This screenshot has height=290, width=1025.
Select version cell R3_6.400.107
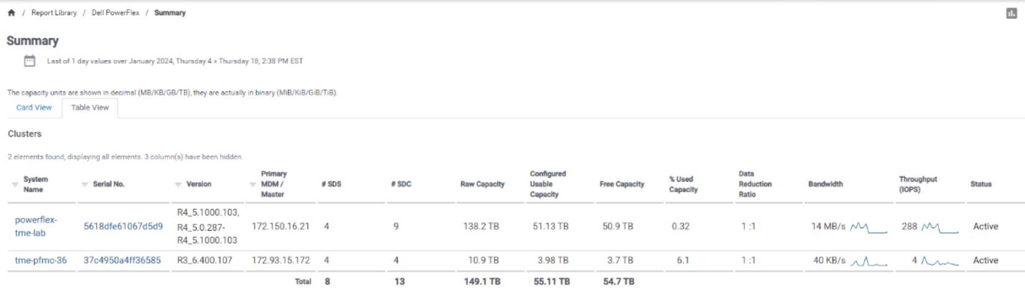(205, 260)
